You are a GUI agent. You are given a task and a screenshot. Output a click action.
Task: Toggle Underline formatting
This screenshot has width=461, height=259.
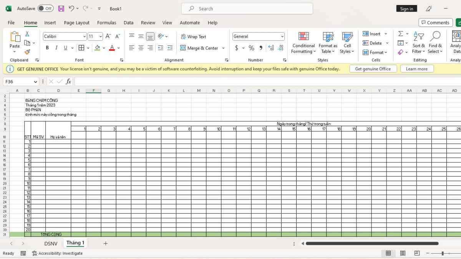tap(66, 48)
